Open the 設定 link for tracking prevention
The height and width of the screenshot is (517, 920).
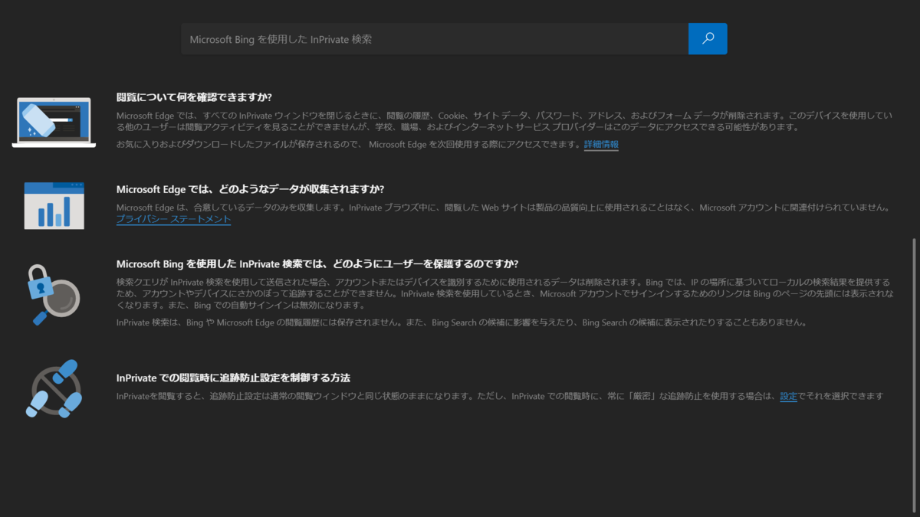(788, 396)
